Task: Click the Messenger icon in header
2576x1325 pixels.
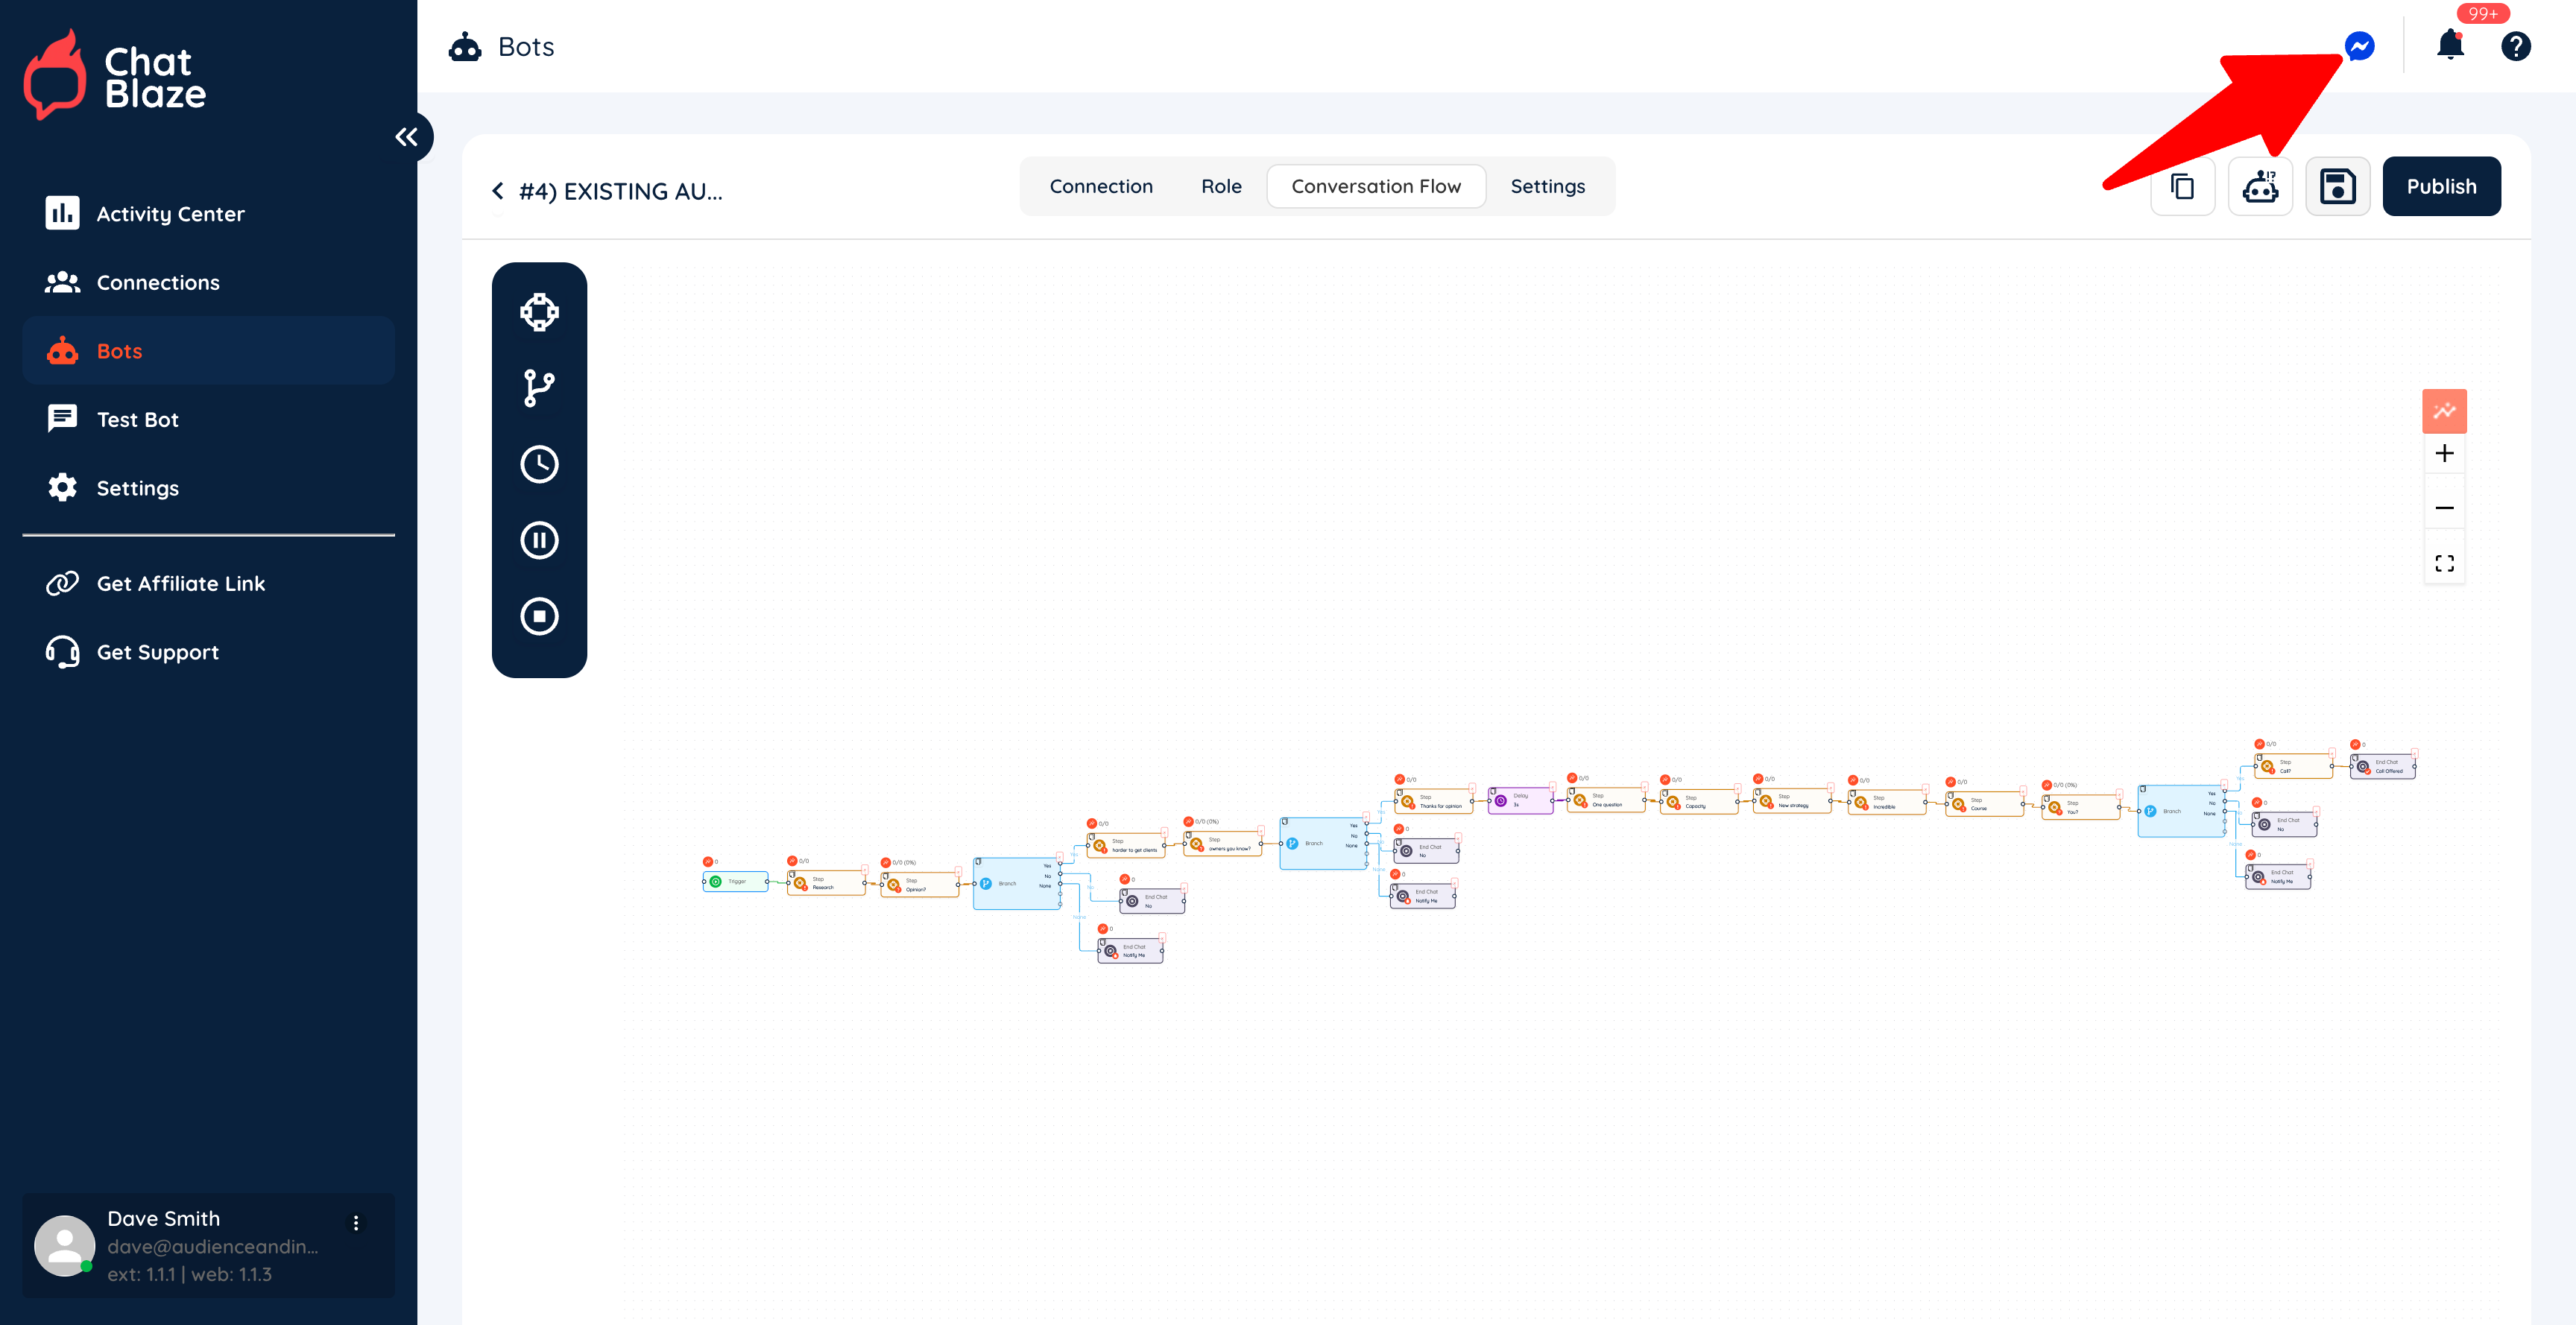Action: (x=2359, y=46)
